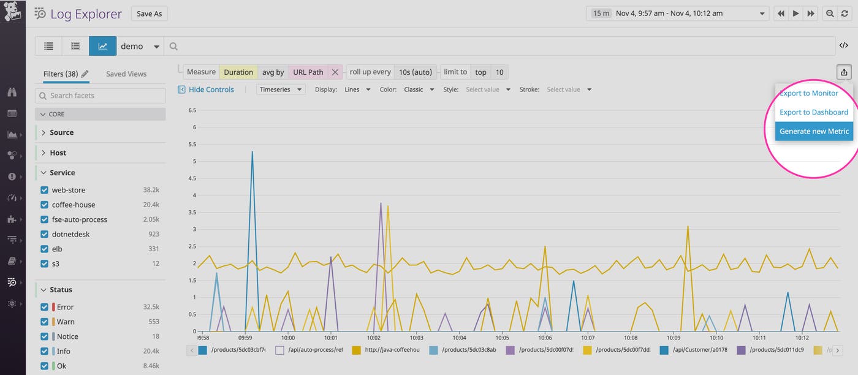Uncheck the web-store service filter

(44, 190)
